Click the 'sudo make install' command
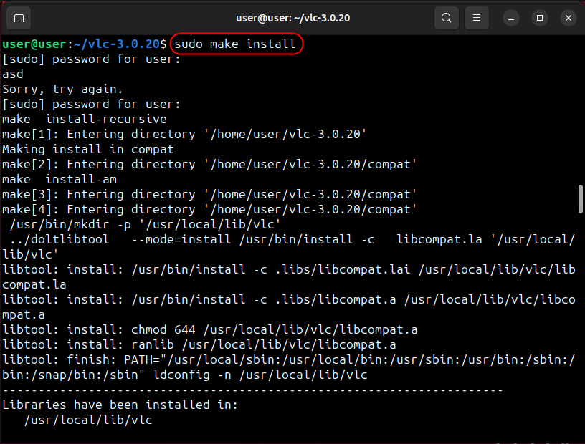585x444 pixels. (235, 44)
